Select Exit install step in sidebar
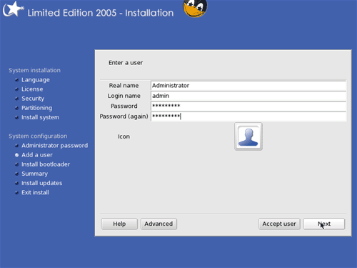357x268 pixels. click(x=35, y=192)
